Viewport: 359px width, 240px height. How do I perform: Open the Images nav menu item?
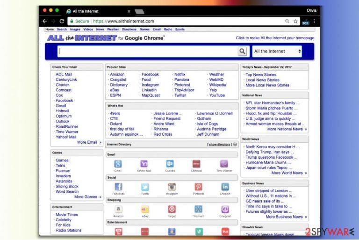tap(75, 29)
